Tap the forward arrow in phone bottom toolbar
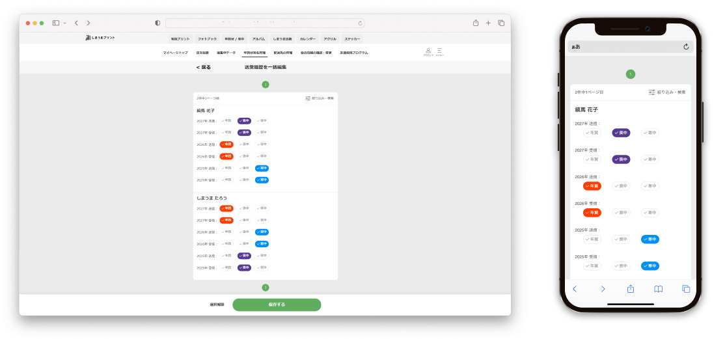The width and height of the screenshot is (725, 339). 603,289
